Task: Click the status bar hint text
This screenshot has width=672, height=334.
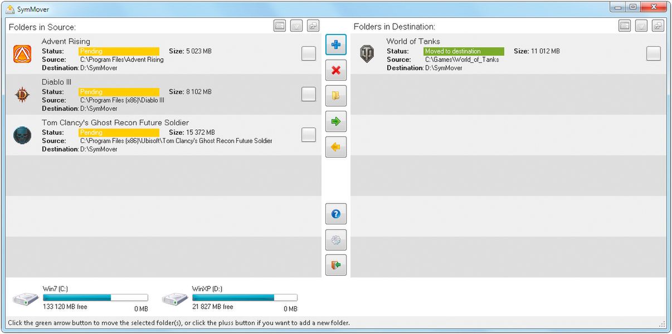Action: pyautogui.click(x=179, y=323)
